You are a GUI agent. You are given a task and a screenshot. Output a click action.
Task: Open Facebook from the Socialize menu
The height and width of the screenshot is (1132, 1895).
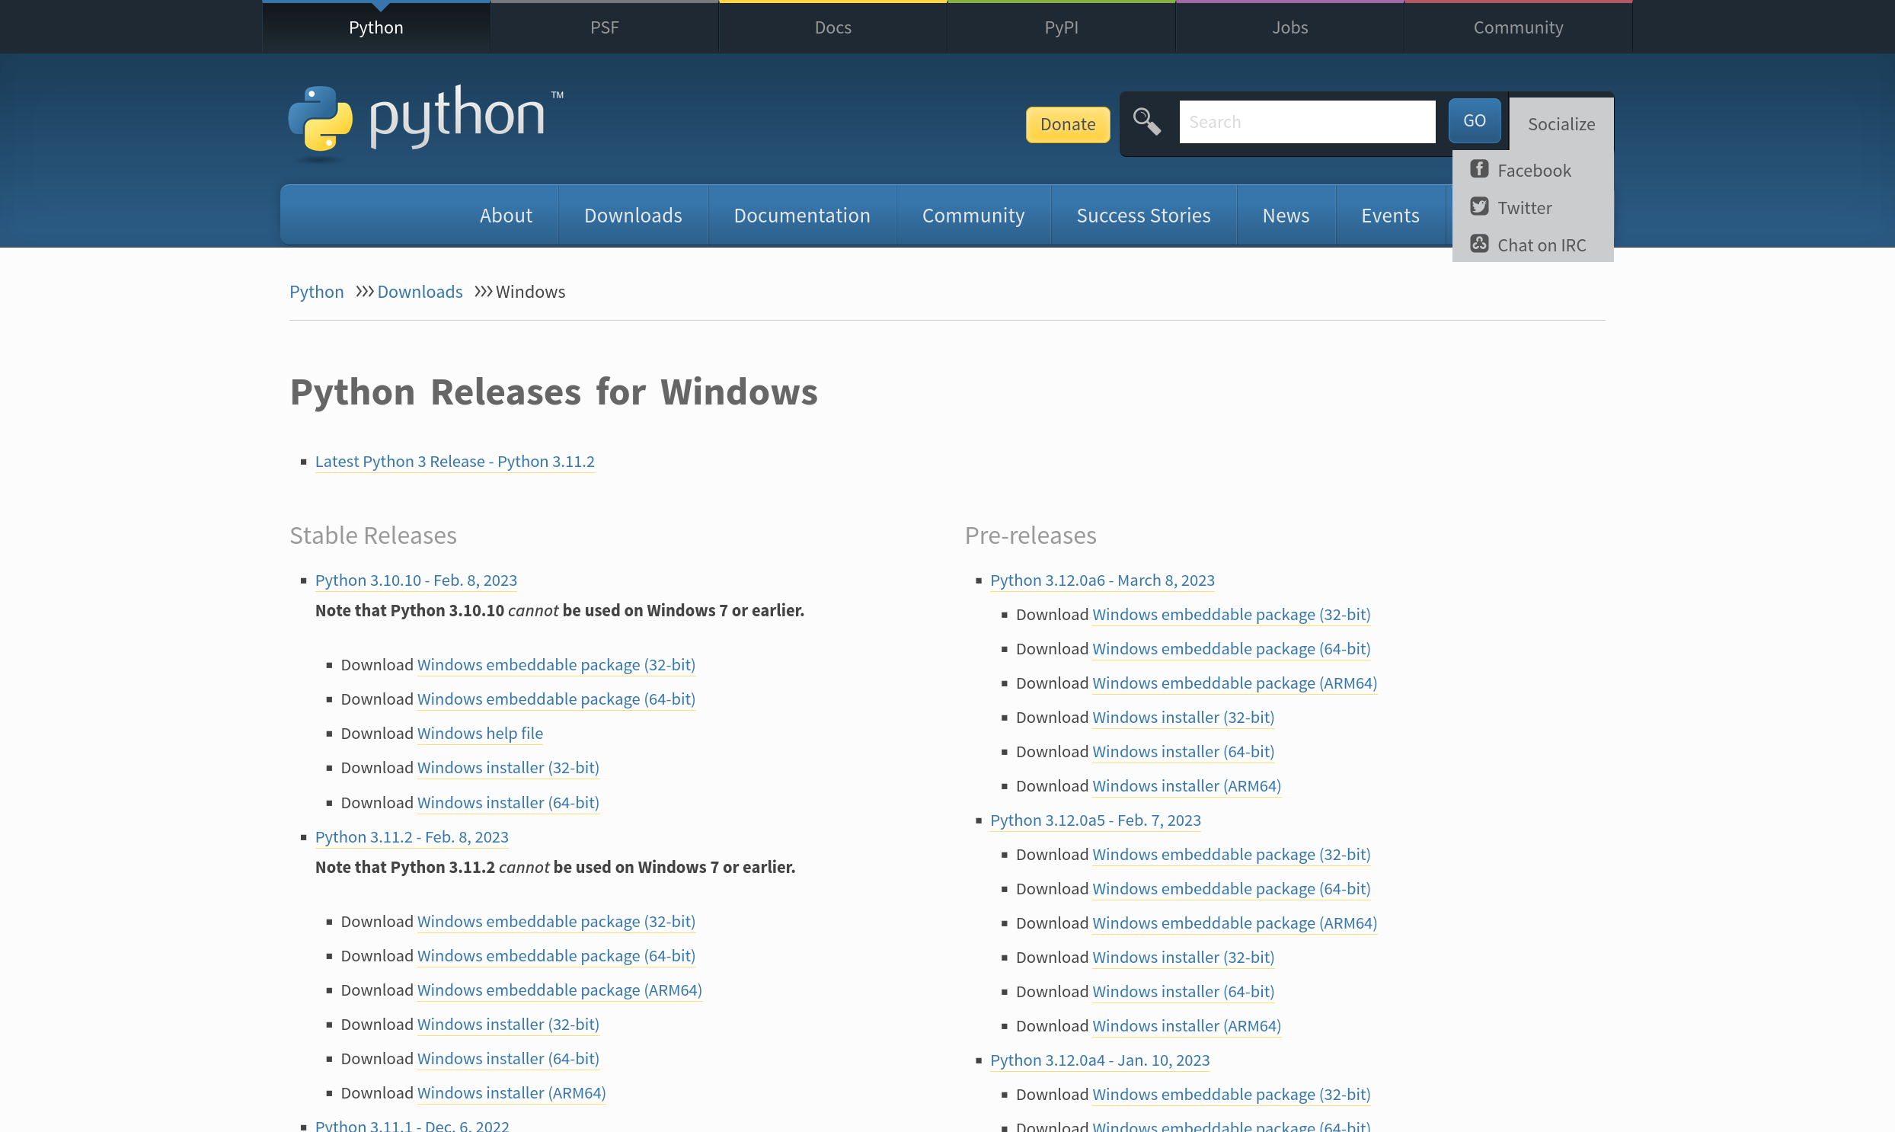click(x=1532, y=169)
